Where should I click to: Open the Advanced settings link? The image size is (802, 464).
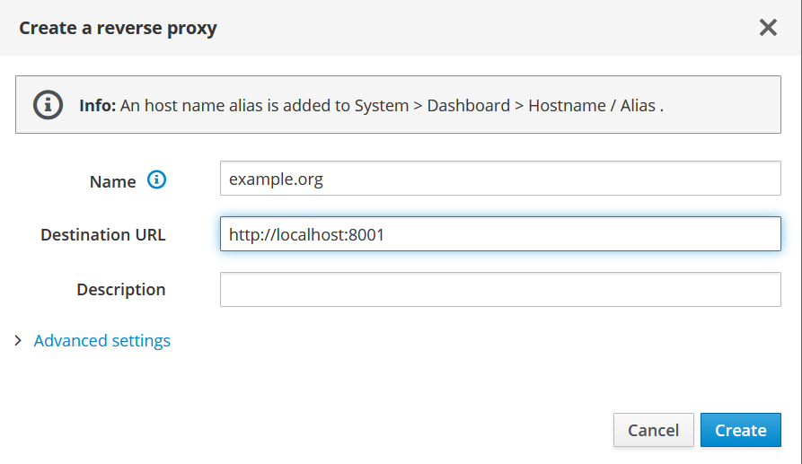coord(101,340)
